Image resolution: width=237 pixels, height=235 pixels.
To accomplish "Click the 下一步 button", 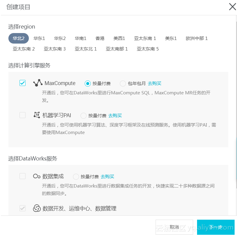I will pyautogui.click(x=216, y=227).
